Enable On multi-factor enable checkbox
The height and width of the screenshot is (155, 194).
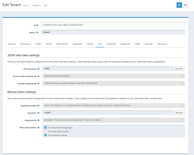(45, 131)
